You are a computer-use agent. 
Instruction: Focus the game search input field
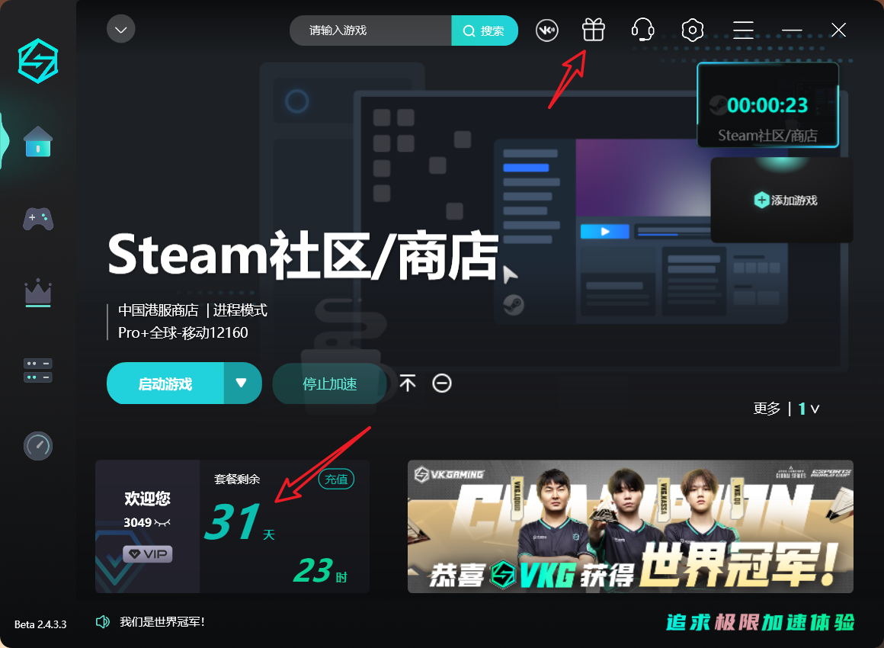[x=370, y=30]
